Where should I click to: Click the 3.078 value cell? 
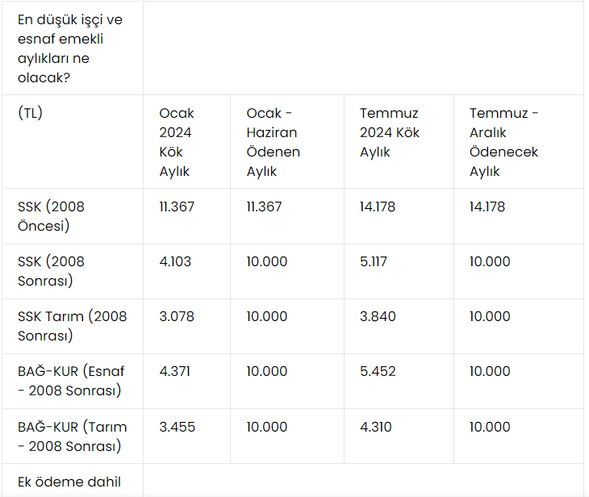coord(177,316)
